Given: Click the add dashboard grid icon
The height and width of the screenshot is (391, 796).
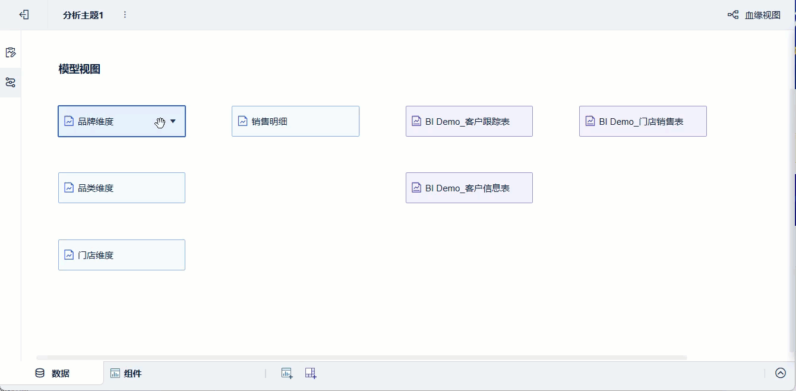Looking at the screenshot, I should (x=310, y=373).
